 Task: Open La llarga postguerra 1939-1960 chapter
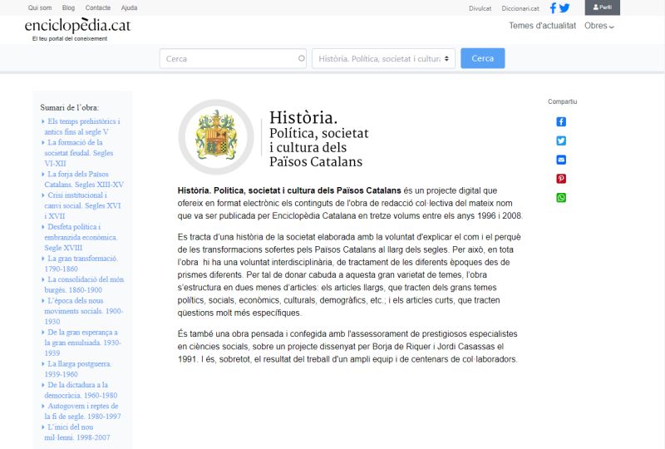[77, 369]
